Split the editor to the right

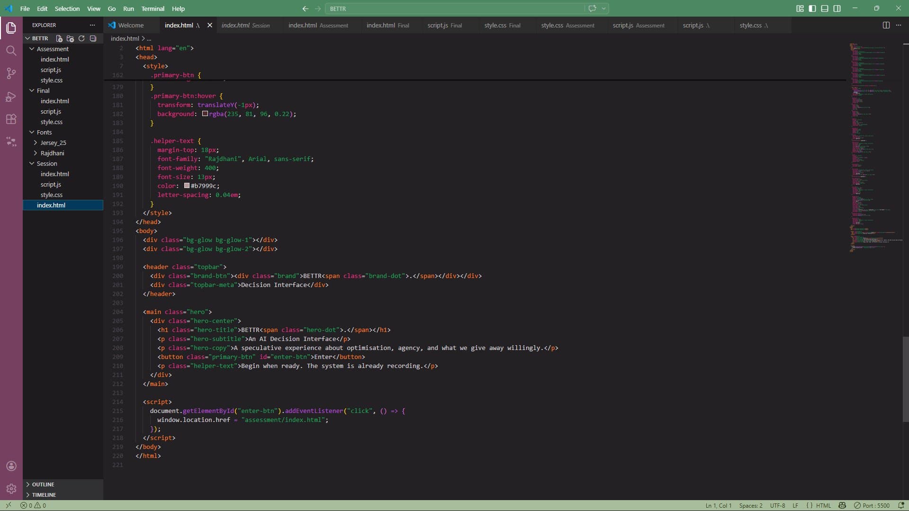pos(886,25)
